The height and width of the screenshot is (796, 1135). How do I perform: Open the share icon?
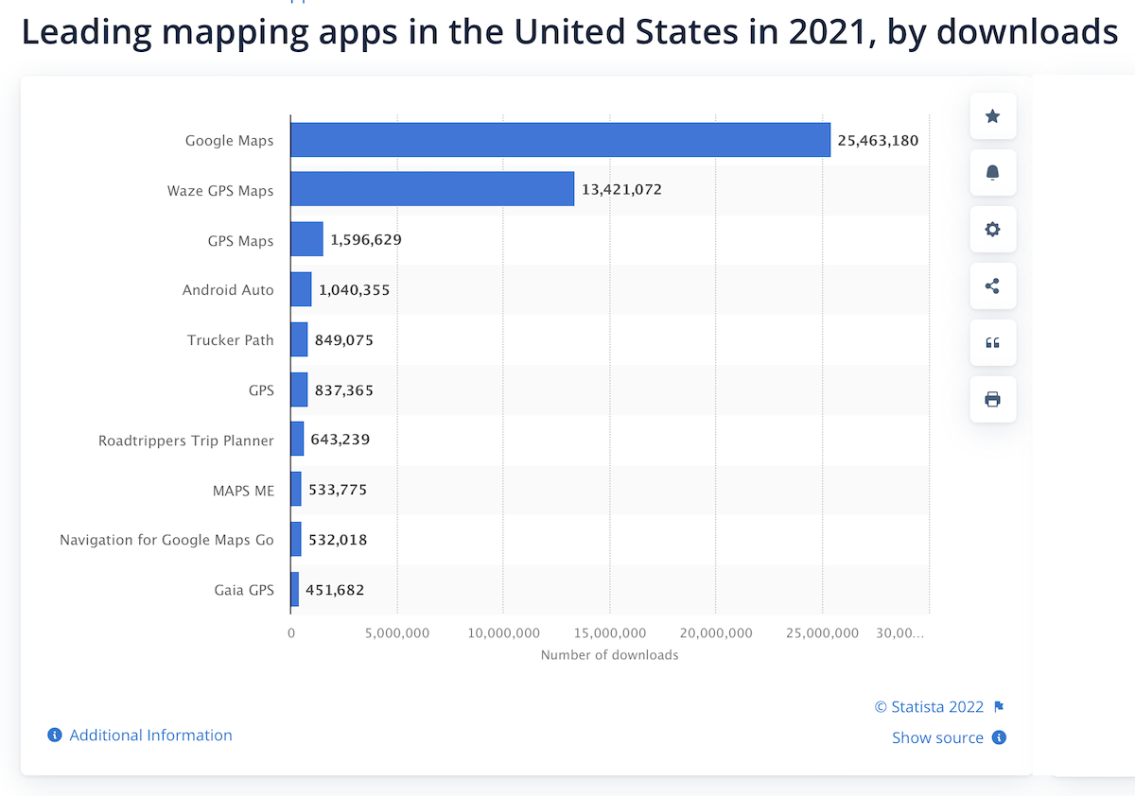(x=992, y=286)
